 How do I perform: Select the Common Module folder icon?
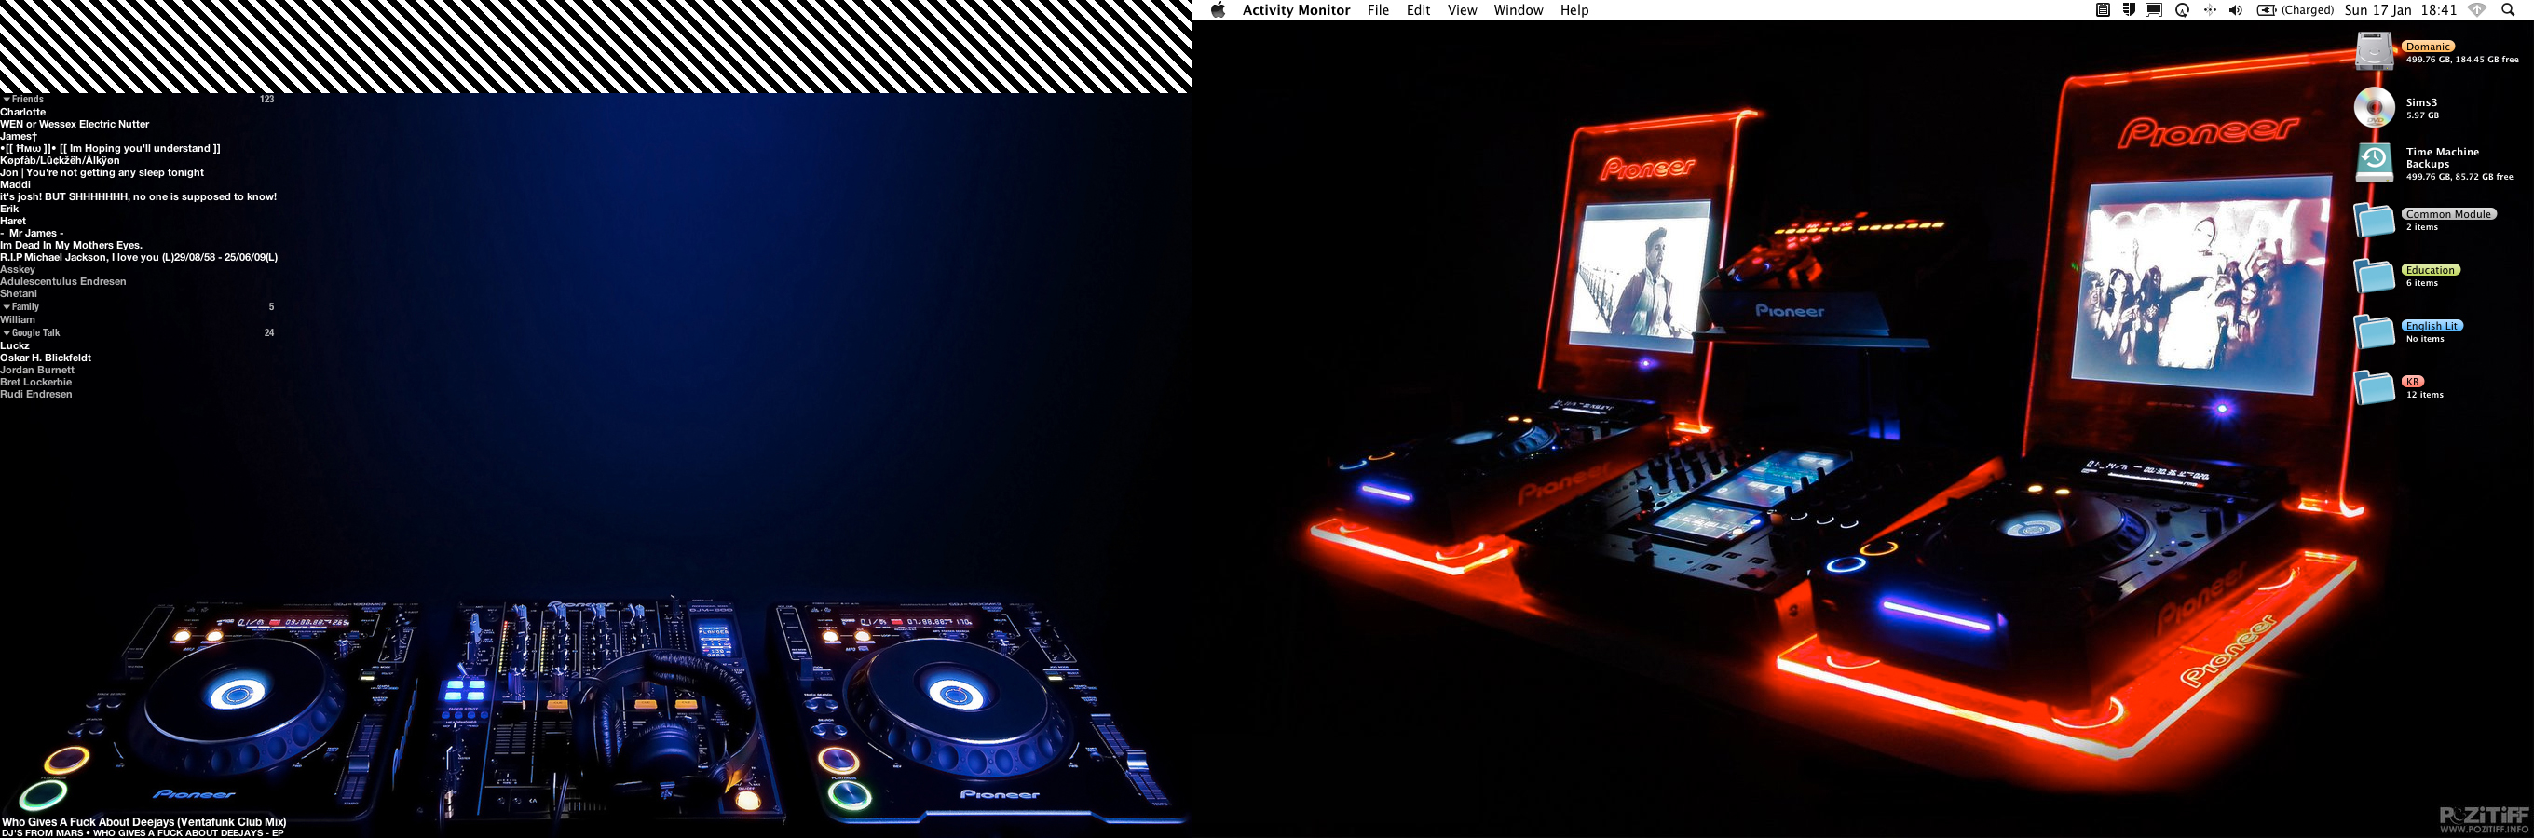[2374, 220]
